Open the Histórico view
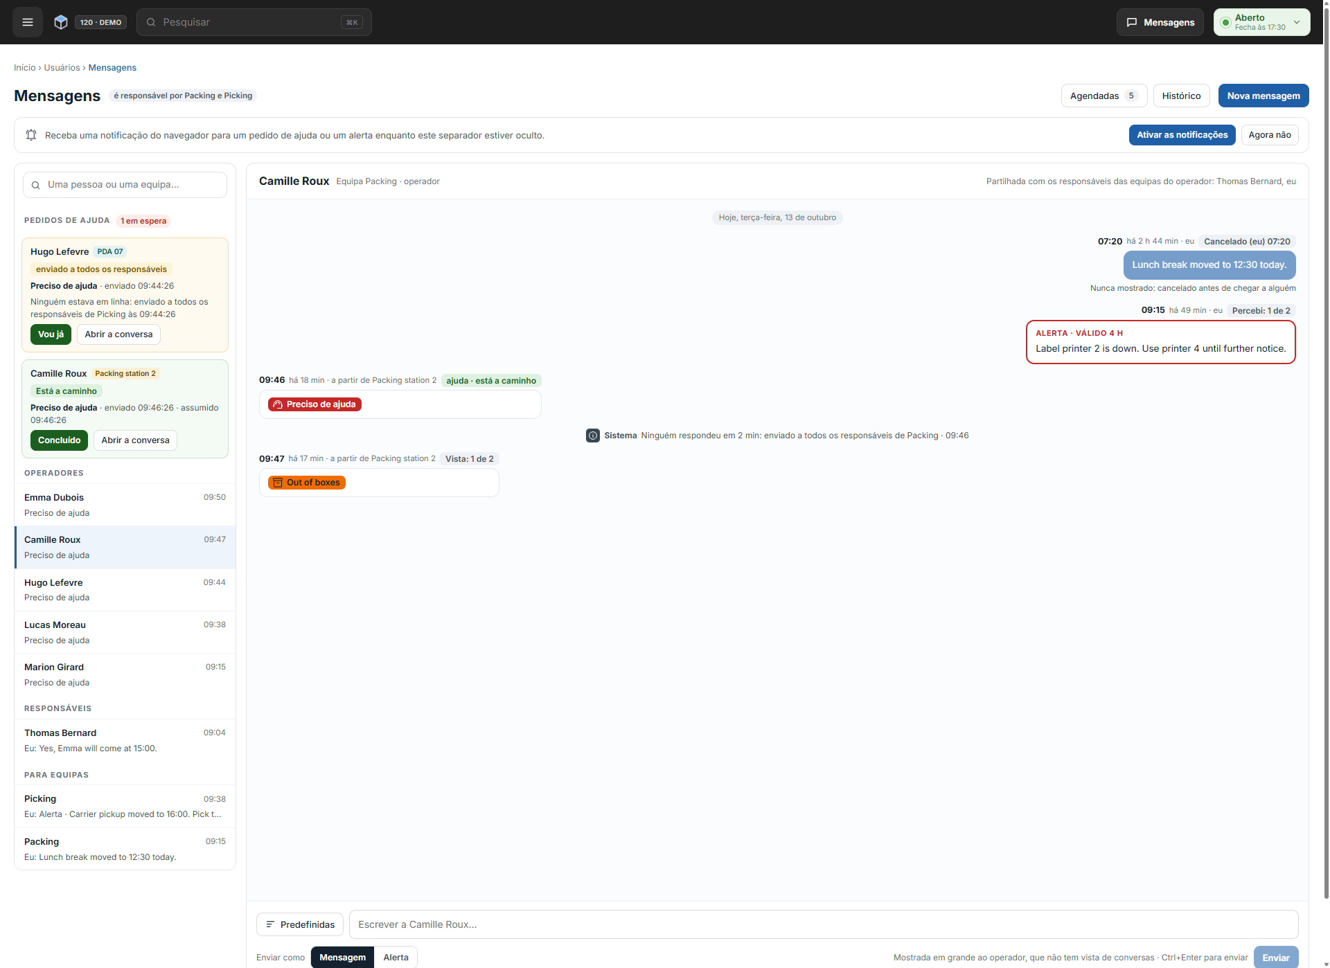Image resolution: width=1330 pixels, height=968 pixels. tap(1182, 96)
